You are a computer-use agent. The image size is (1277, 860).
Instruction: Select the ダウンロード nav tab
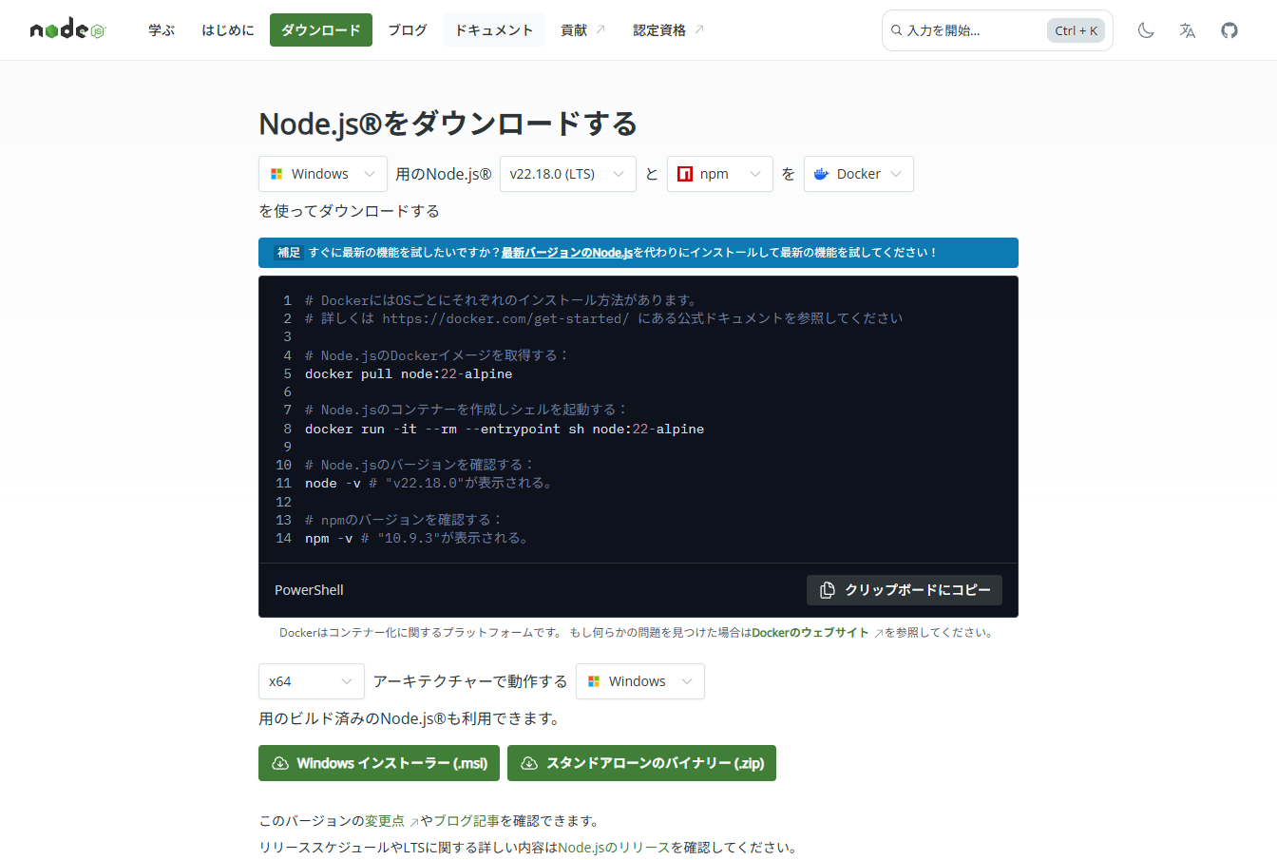[321, 30]
